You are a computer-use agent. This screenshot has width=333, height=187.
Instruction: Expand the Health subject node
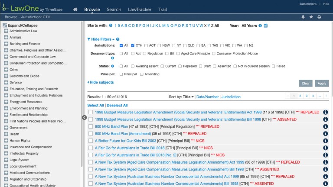coord(6,134)
